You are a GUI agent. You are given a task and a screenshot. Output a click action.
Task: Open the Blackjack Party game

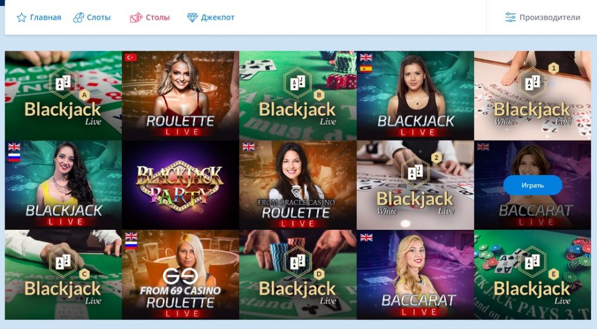coord(181,185)
